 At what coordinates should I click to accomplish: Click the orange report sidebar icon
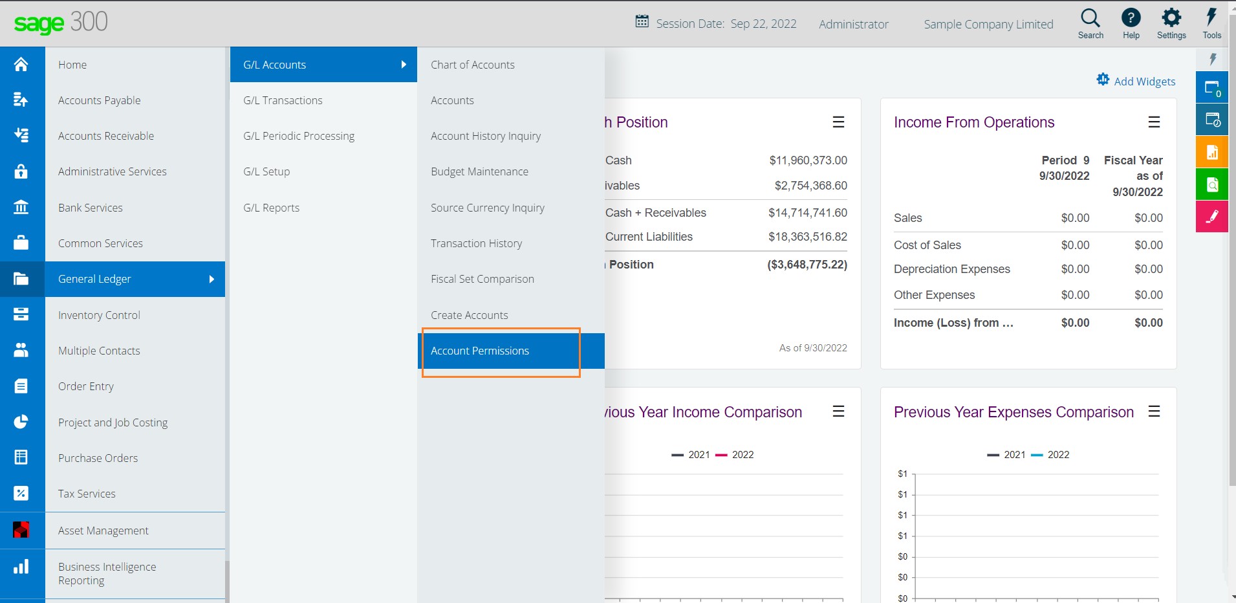(1212, 152)
